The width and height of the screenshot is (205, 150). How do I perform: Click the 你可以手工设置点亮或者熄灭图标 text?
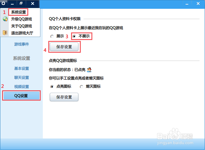(76, 78)
